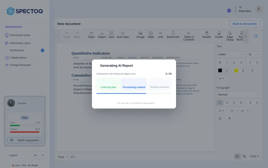Click the purple notification badge icon

229,10
